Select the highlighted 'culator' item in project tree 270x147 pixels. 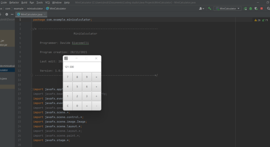(x=7, y=70)
